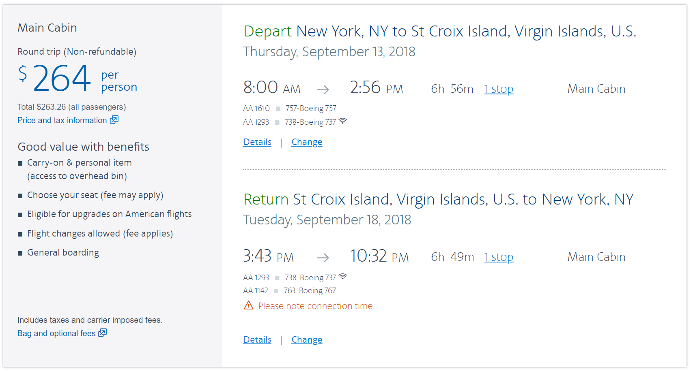Click the $264 per person price
The width and height of the screenshot is (693, 371).
click(62, 78)
